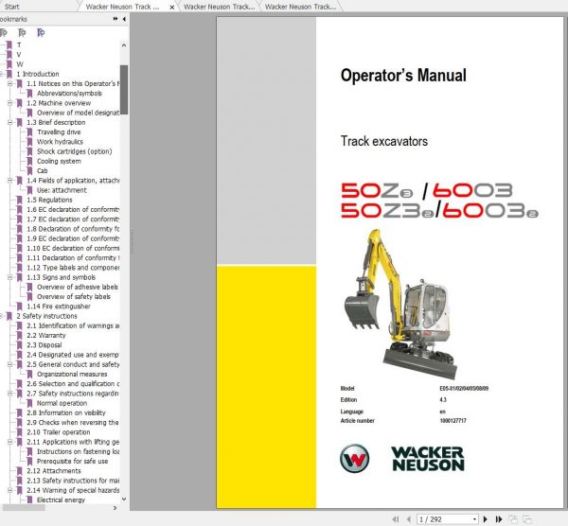This screenshot has width=568, height=526.
Task: Open Normal operation bookmark
Action: [62, 403]
